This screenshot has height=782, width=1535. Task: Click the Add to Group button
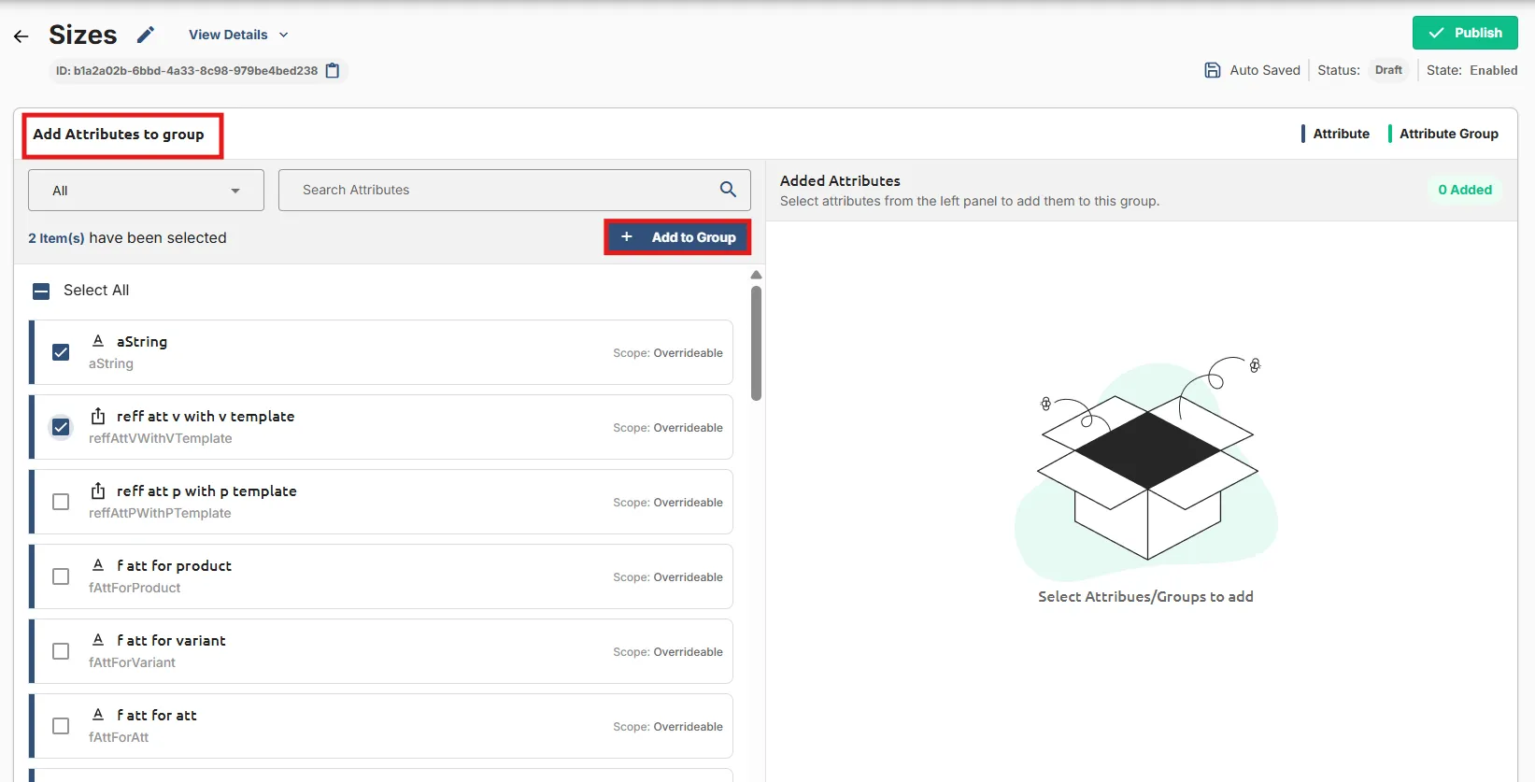[677, 237]
